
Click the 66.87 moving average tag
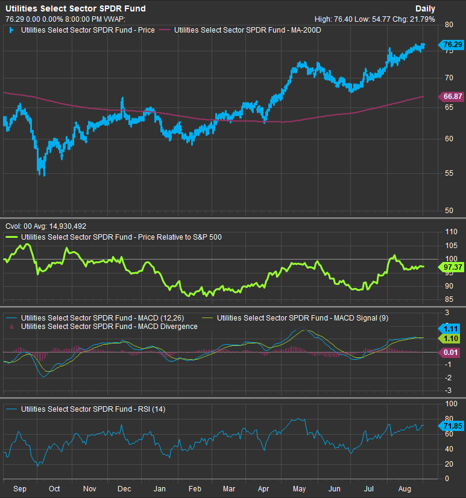[451, 97]
